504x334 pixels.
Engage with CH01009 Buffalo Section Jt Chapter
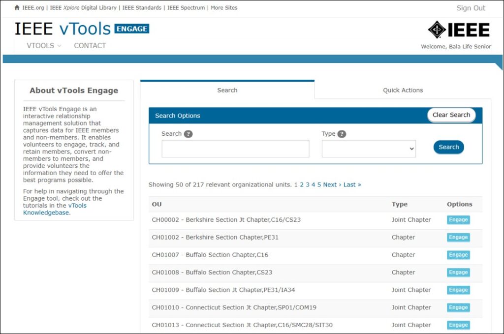(x=458, y=290)
